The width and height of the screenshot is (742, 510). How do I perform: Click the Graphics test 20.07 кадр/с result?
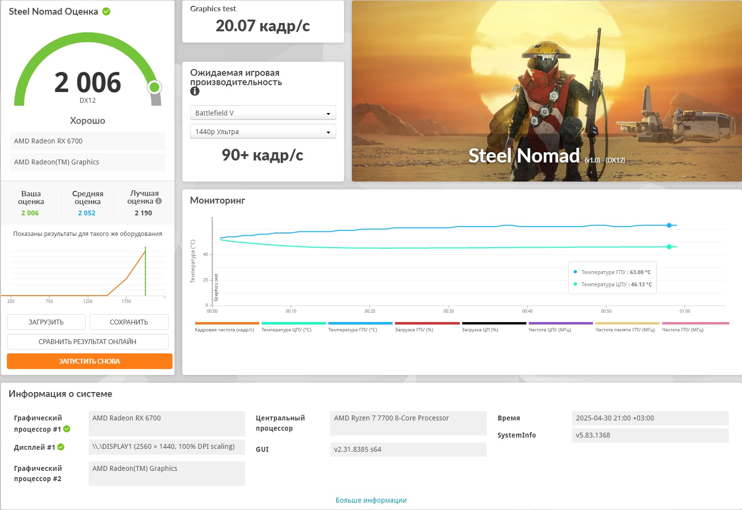(263, 25)
